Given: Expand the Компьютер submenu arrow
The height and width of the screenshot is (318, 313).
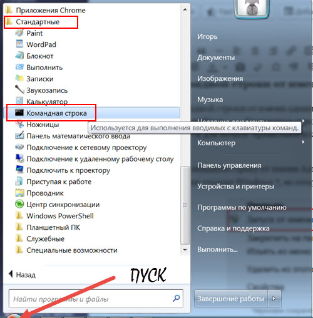Looking at the screenshot, I should click(x=303, y=142).
